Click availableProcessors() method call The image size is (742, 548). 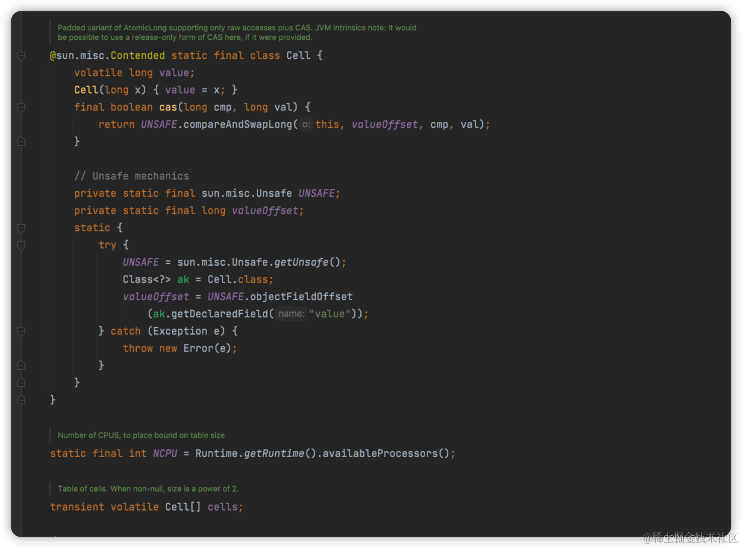386,453
